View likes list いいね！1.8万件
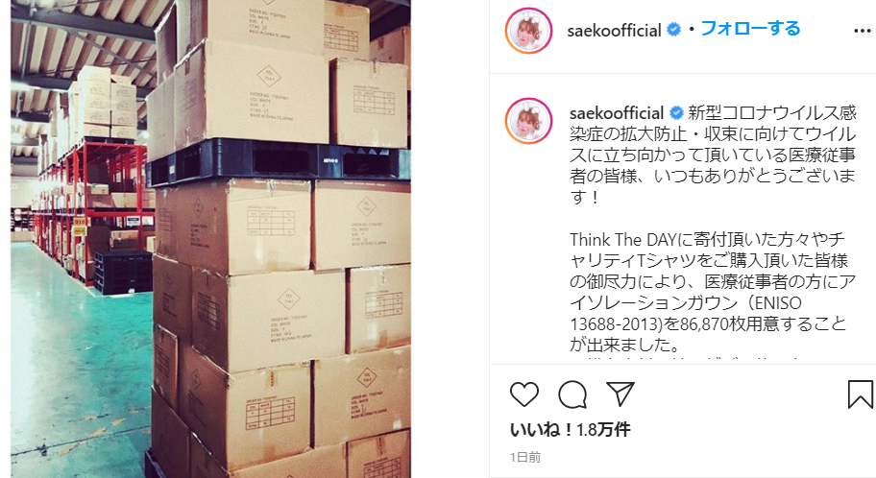 (x=571, y=429)
